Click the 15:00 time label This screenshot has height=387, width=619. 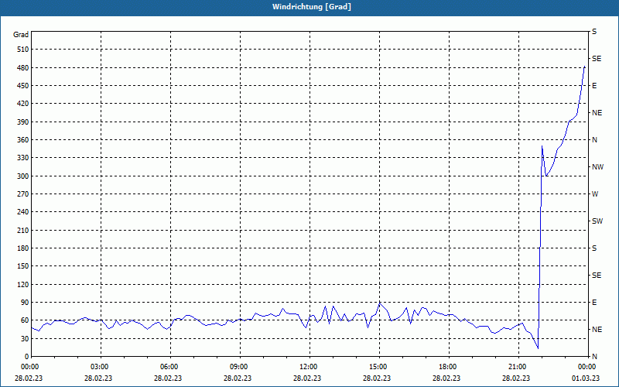coord(379,367)
